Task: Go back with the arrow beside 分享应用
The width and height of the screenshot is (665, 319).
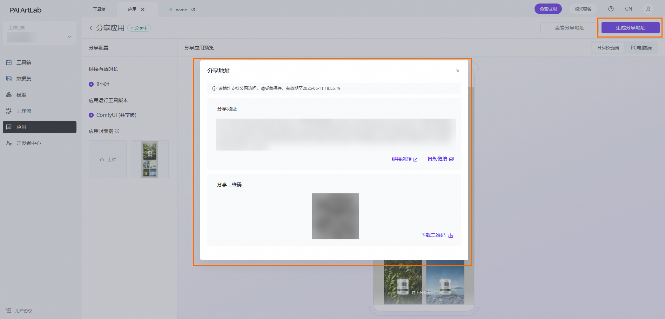Action: (91, 28)
